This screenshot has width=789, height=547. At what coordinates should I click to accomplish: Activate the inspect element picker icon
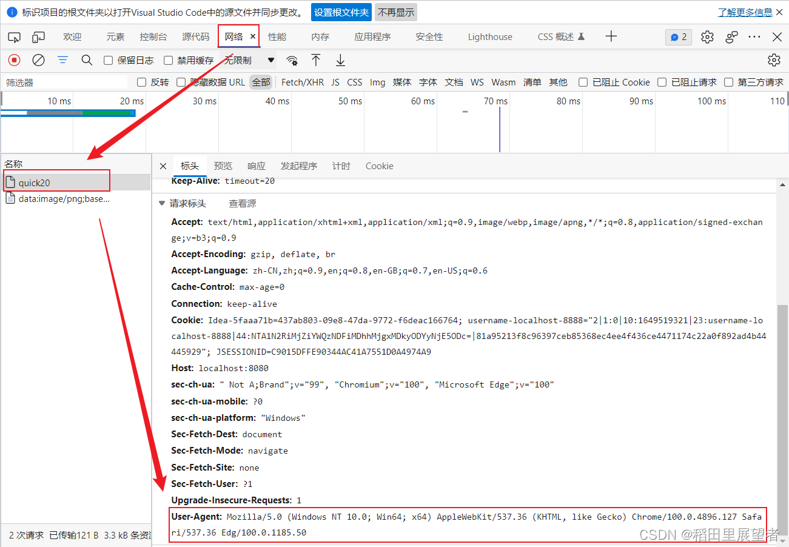coord(14,37)
